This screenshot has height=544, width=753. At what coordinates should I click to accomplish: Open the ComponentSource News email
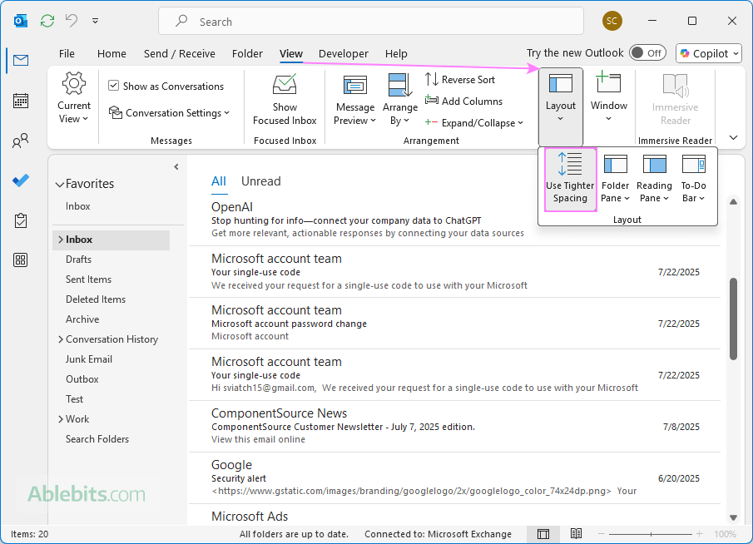tap(454, 426)
